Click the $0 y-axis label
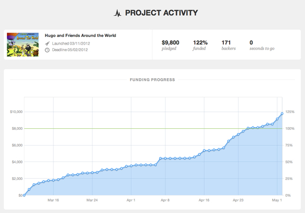 (x=21, y=196)
